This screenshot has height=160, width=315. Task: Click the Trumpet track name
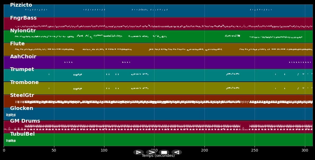click(x=22, y=69)
